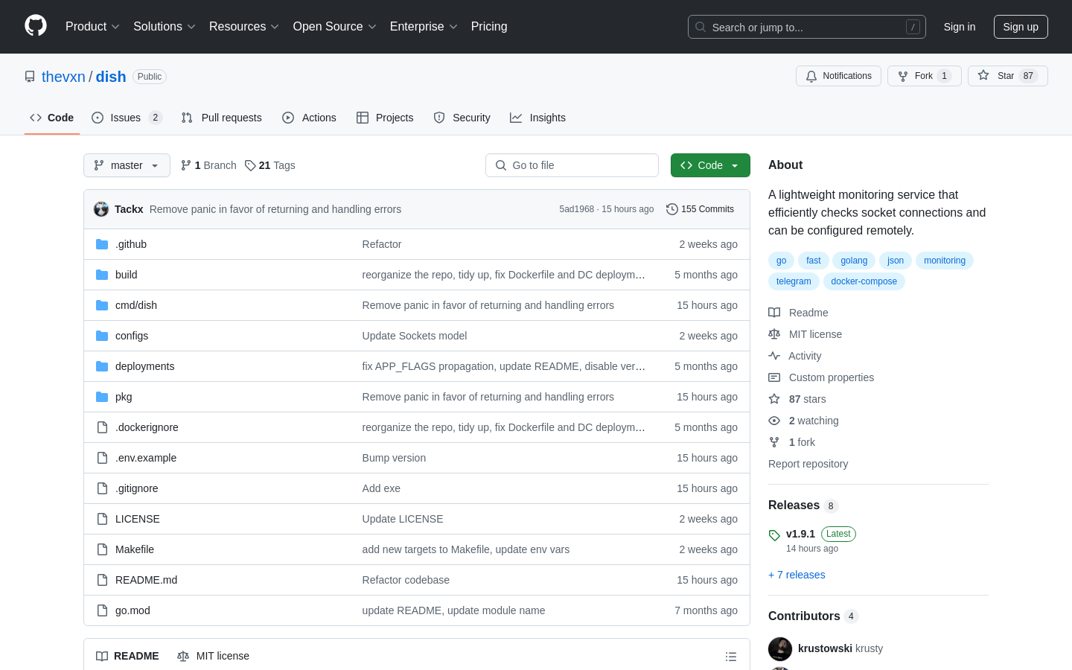Image resolution: width=1072 pixels, height=670 pixels.
Task: Open the LICENSE file
Action: pos(138,519)
